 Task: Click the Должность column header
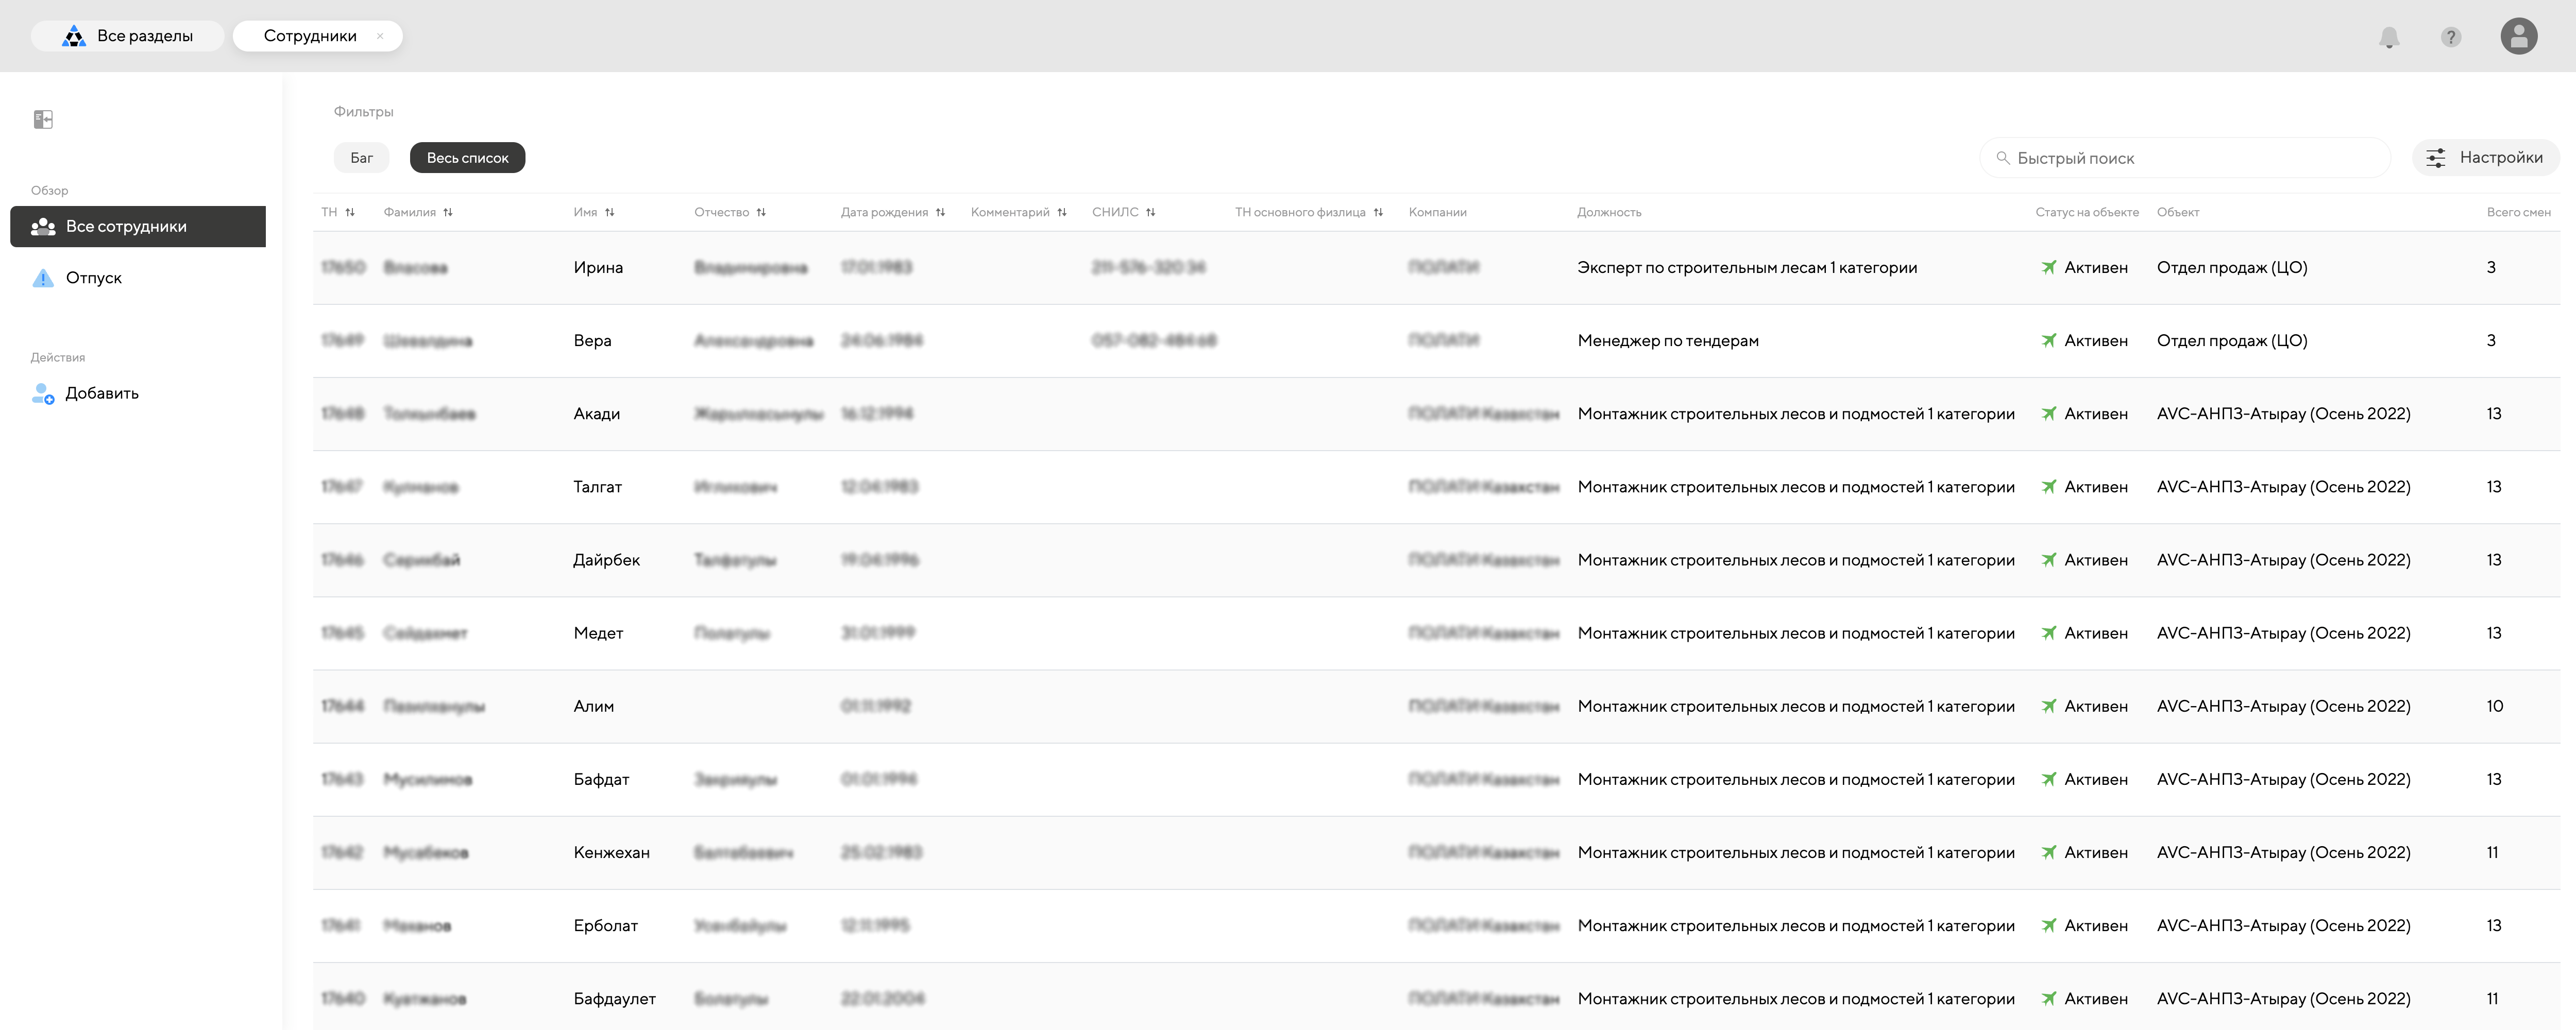(x=1609, y=212)
